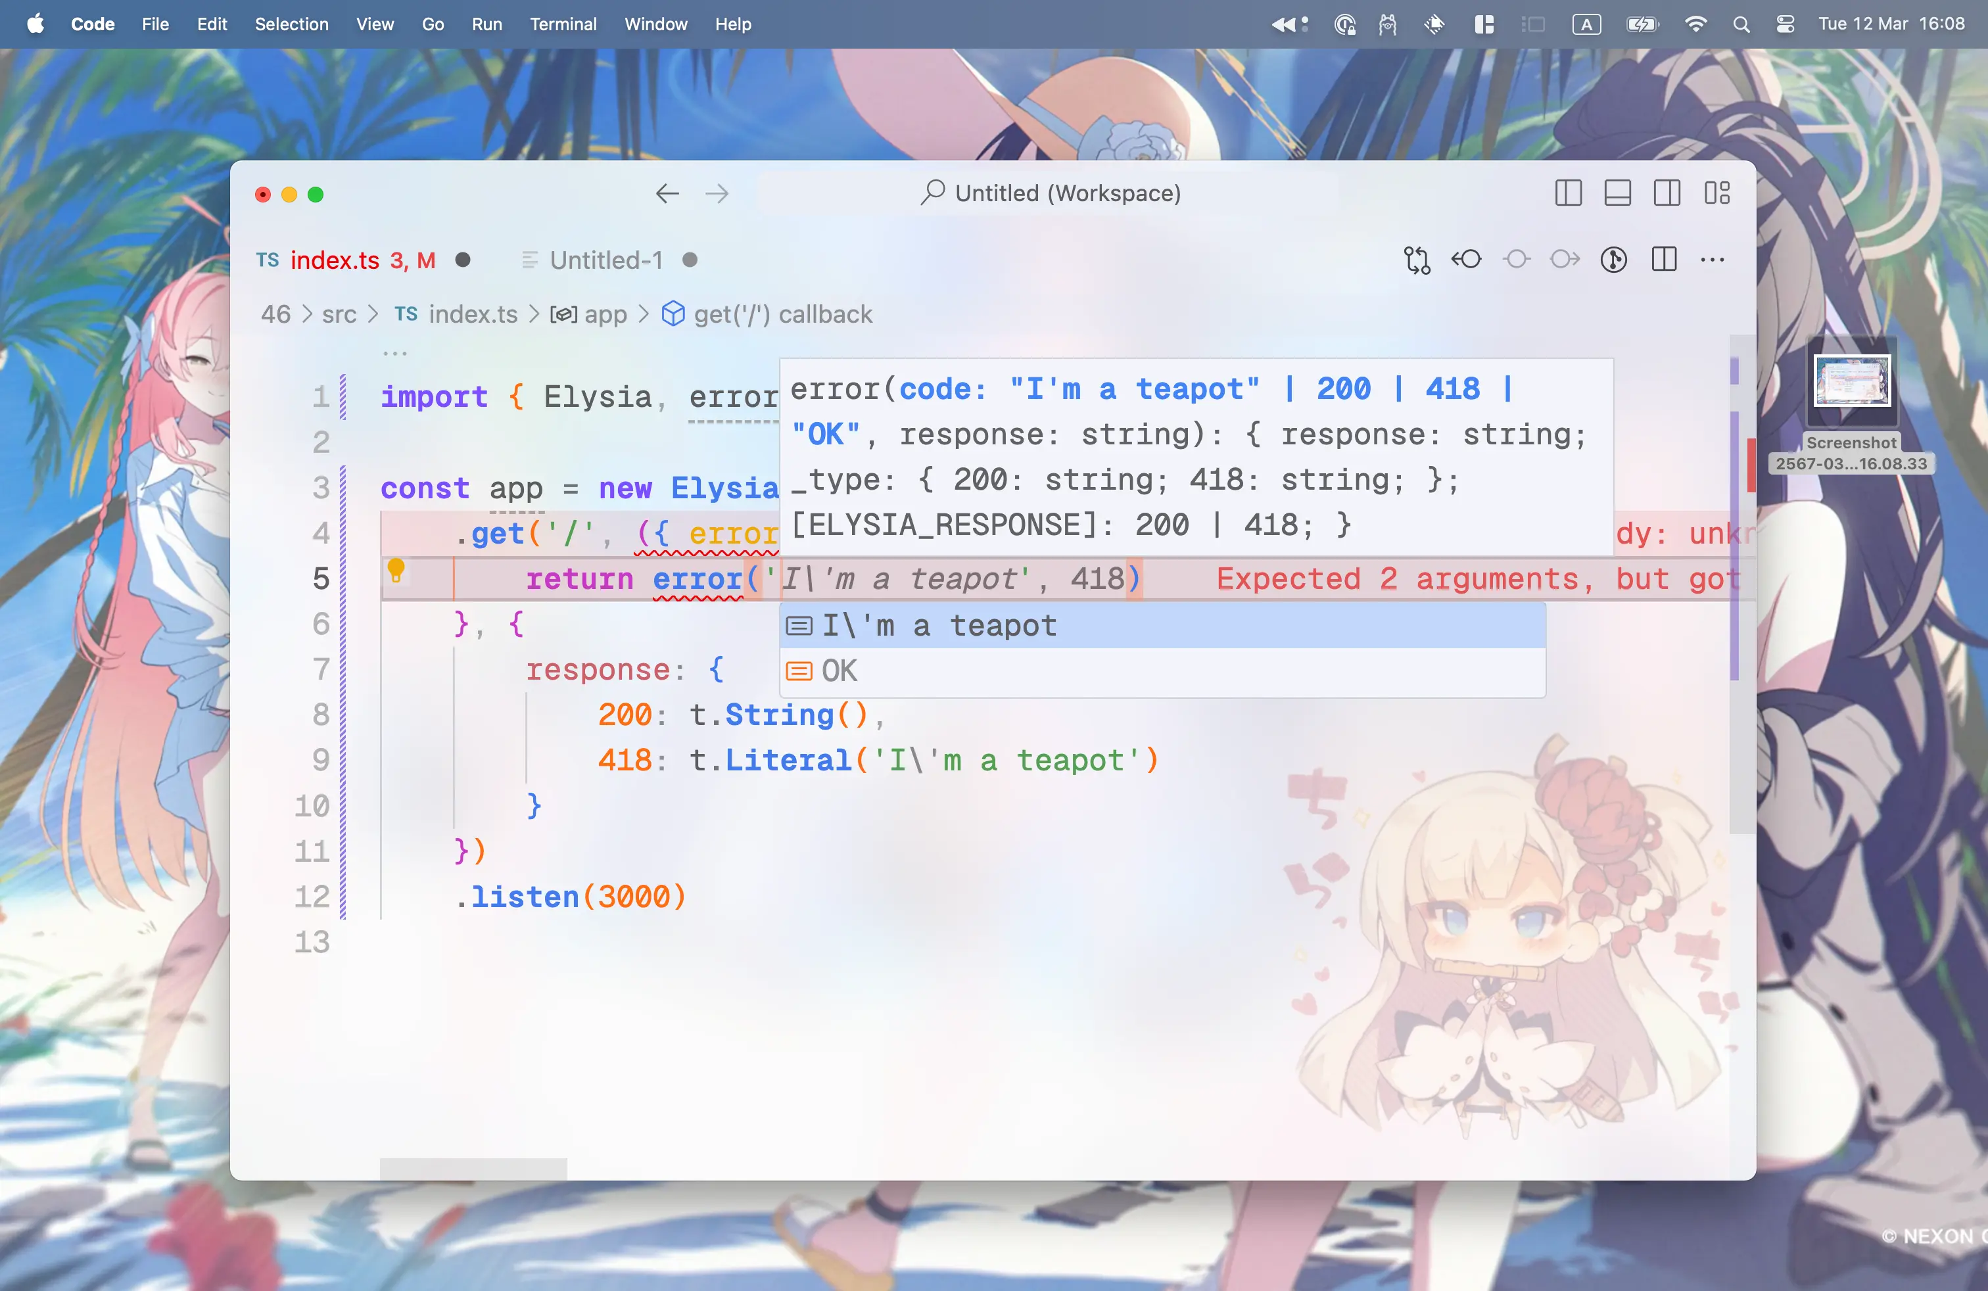Open more editor actions via ellipsis icon
The width and height of the screenshot is (1988, 1291).
[x=1713, y=260]
